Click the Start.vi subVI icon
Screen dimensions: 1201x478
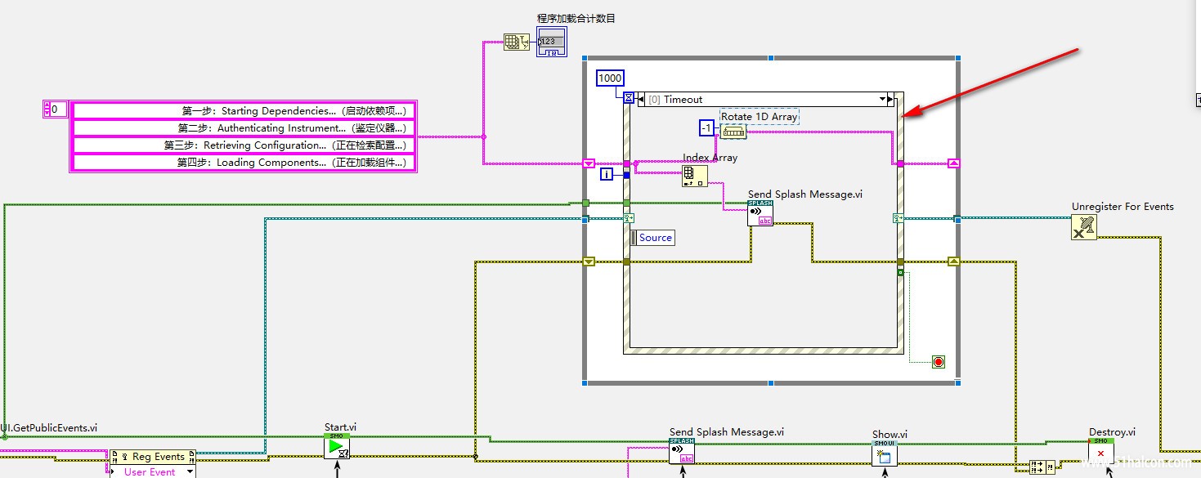tap(337, 447)
